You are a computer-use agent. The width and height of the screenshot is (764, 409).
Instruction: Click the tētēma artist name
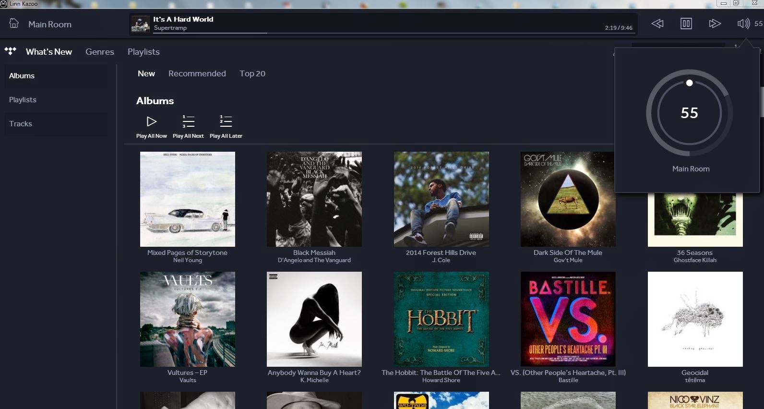coord(695,380)
